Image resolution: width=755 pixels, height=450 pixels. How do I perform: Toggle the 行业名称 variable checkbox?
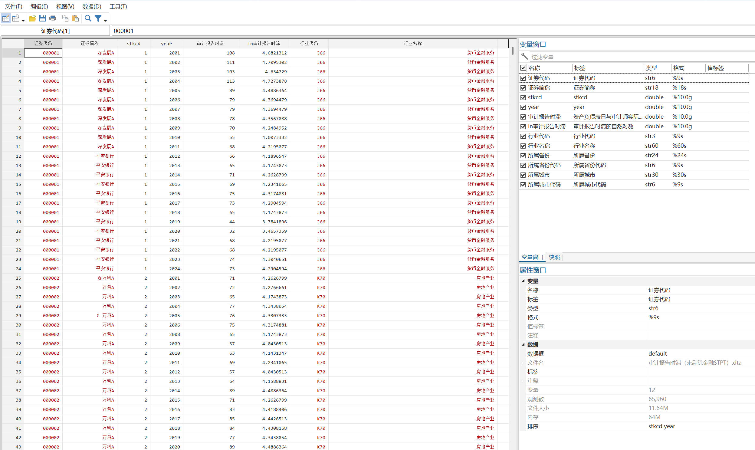523,146
